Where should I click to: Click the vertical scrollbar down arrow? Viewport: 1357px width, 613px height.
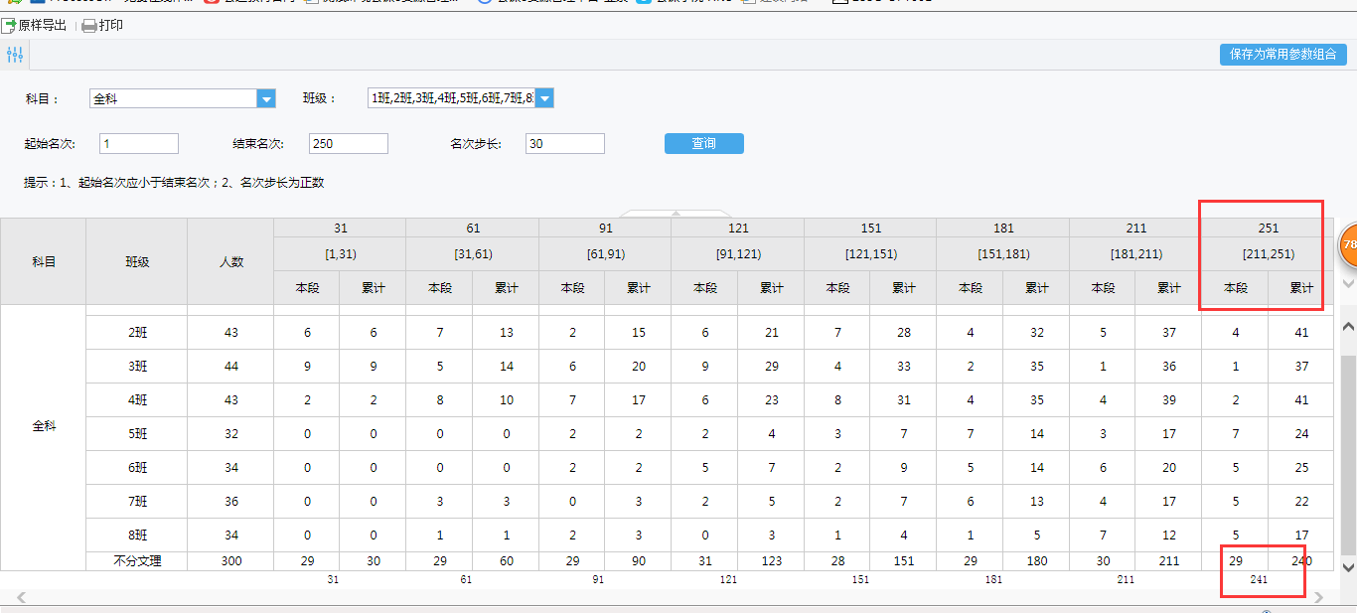click(1348, 566)
